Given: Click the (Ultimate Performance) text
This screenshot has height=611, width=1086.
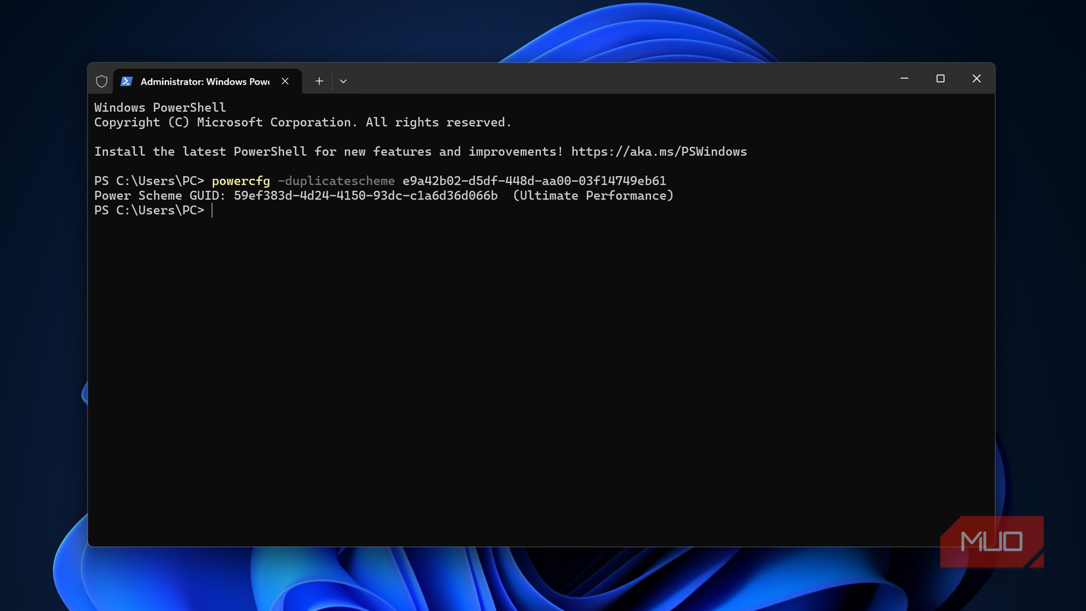Looking at the screenshot, I should pos(593,195).
